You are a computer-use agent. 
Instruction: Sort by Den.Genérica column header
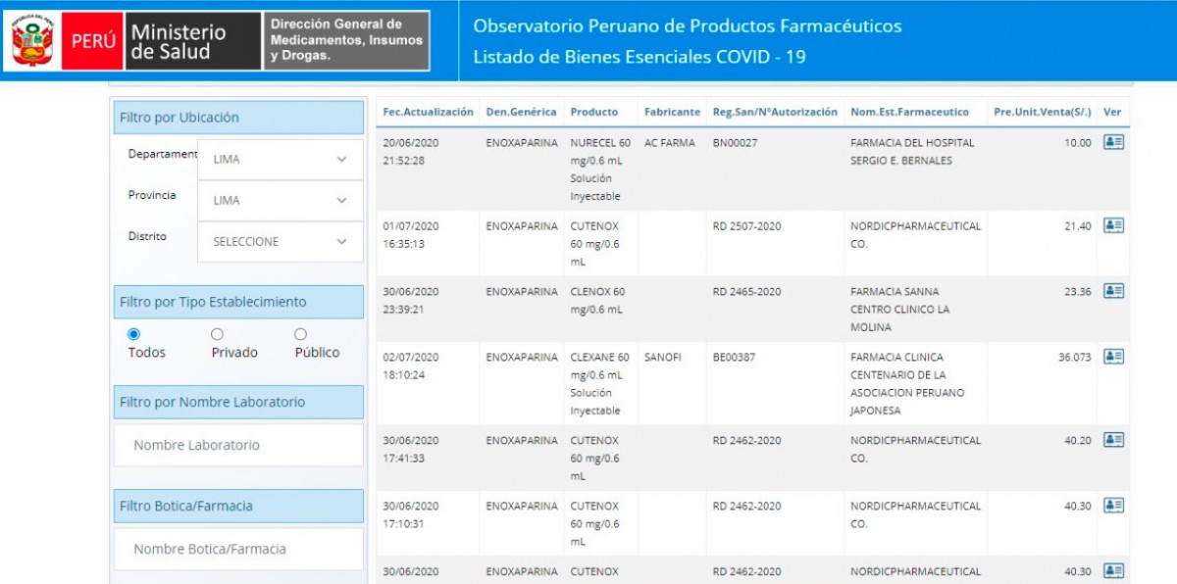521,112
